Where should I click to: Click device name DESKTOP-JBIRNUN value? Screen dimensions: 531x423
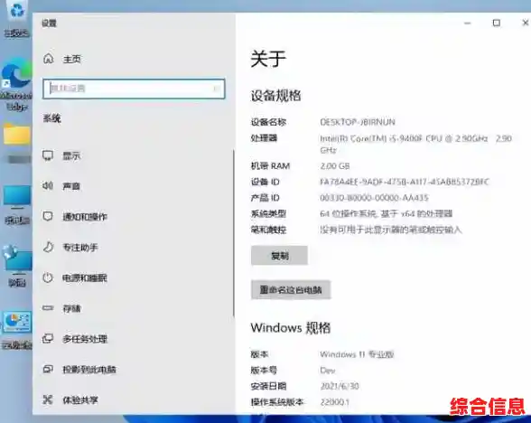coord(358,122)
